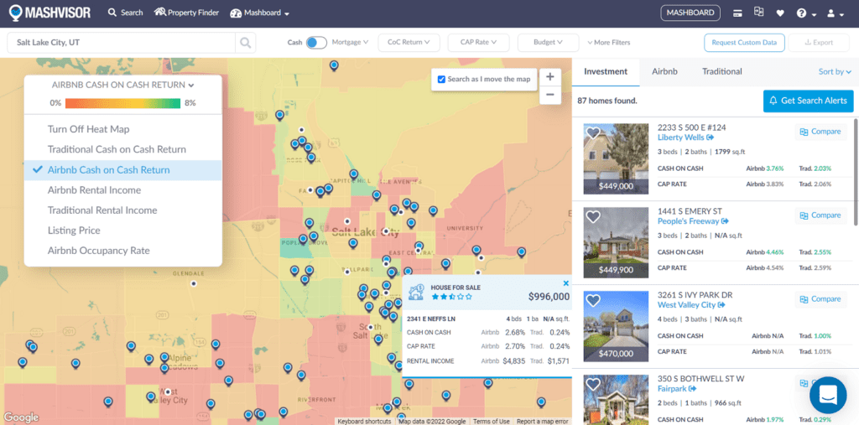Select Traditional Rental Income heat map
Image resolution: width=859 pixels, height=425 pixels.
pos(122,210)
